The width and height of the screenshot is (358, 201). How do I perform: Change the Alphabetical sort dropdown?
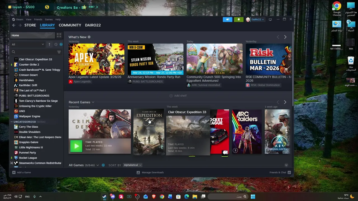tap(133, 165)
